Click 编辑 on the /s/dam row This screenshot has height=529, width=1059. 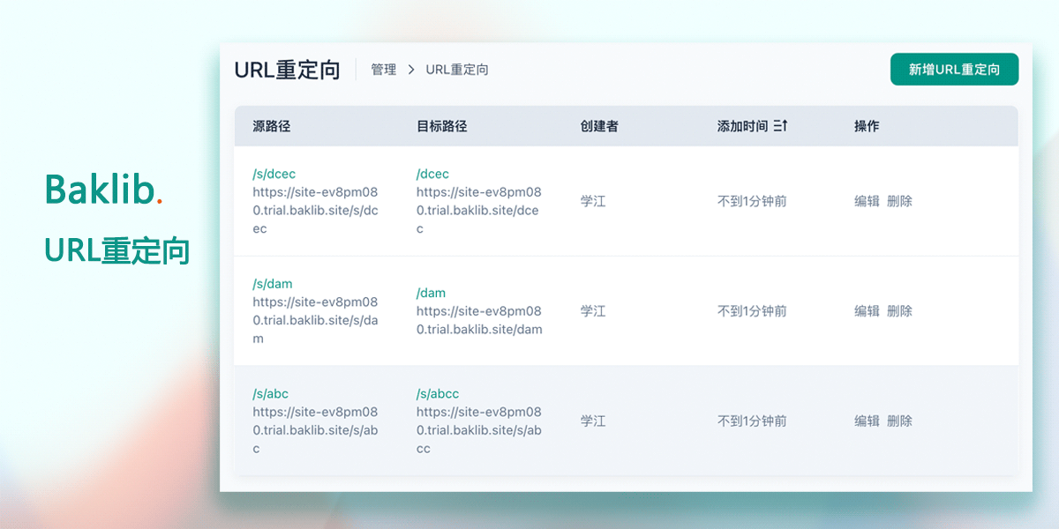tap(866, 311)
